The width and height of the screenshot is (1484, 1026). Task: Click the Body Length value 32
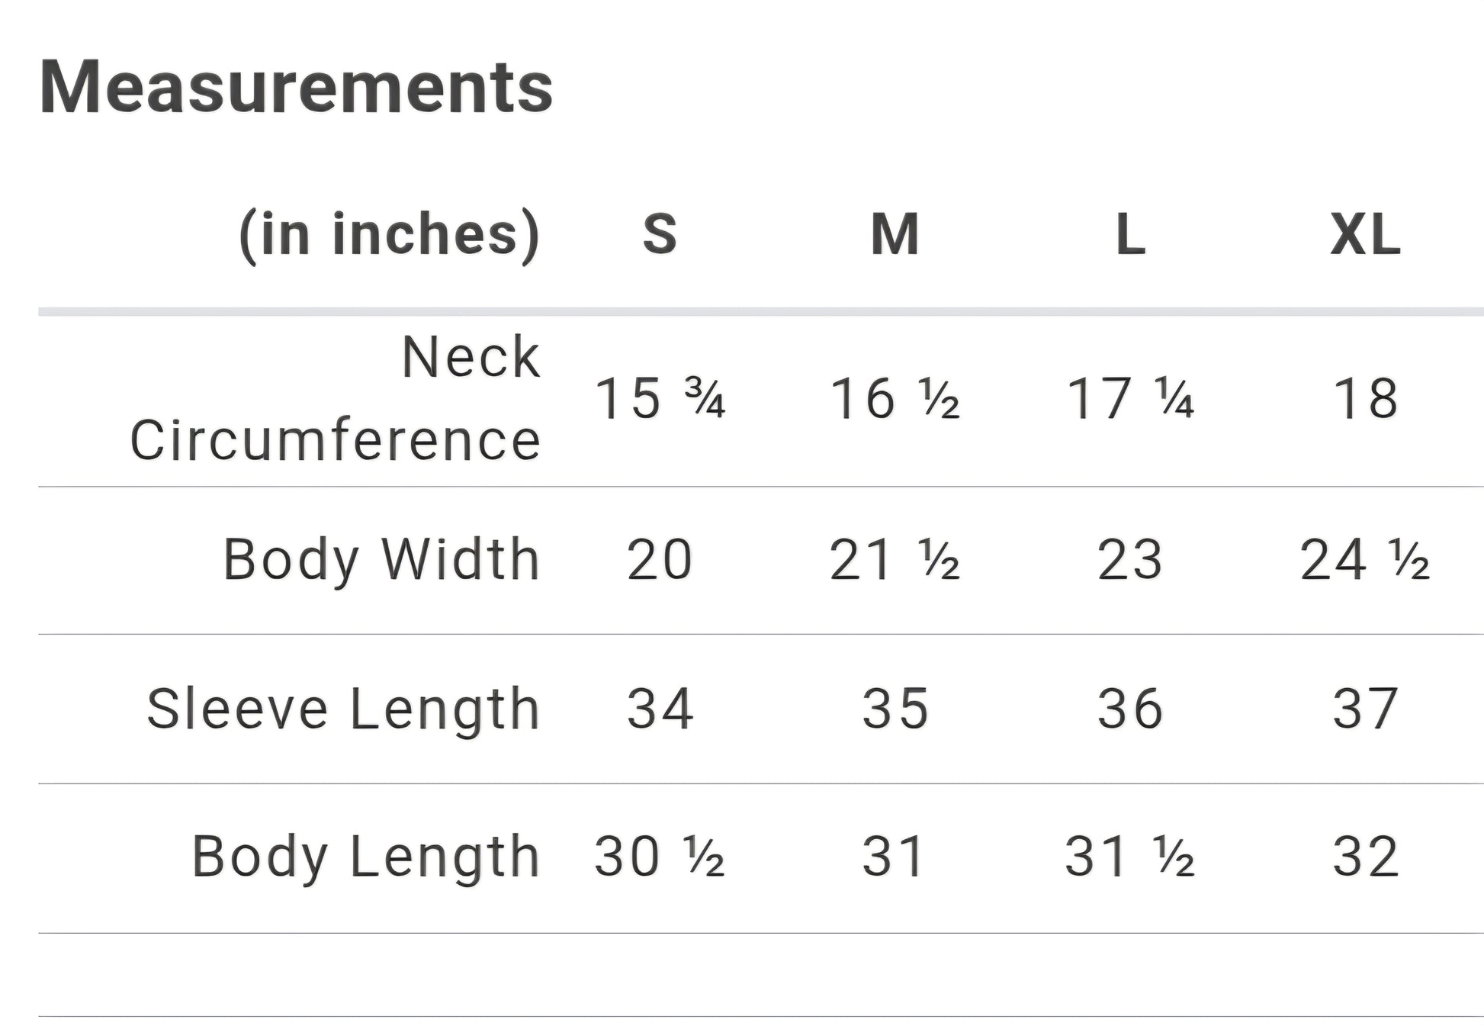(1365, 857)
